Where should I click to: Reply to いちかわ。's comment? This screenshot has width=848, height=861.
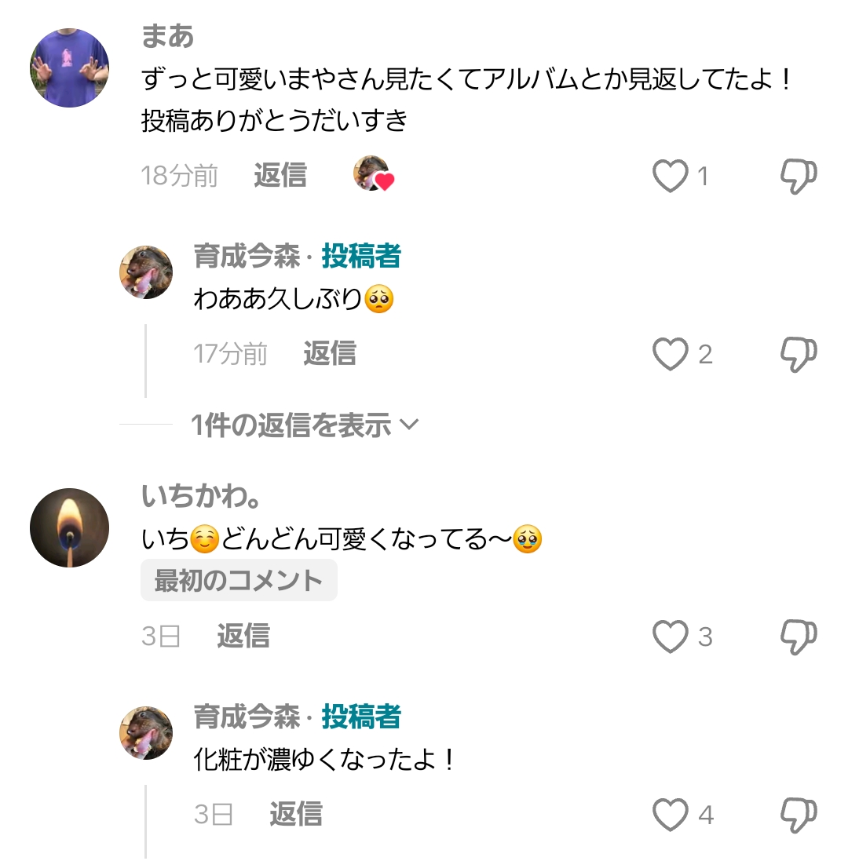(x=243, y=636)
